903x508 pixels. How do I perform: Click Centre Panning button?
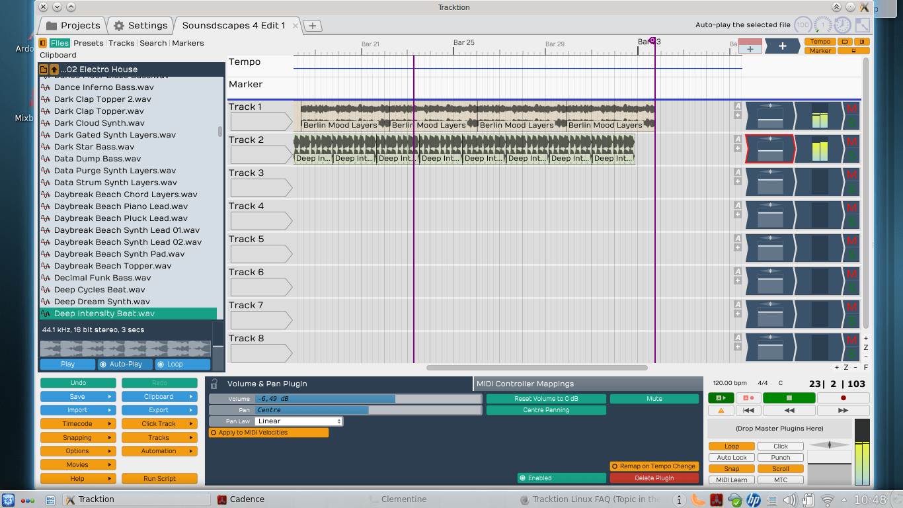pyautogui.click(x=546, y=410)
